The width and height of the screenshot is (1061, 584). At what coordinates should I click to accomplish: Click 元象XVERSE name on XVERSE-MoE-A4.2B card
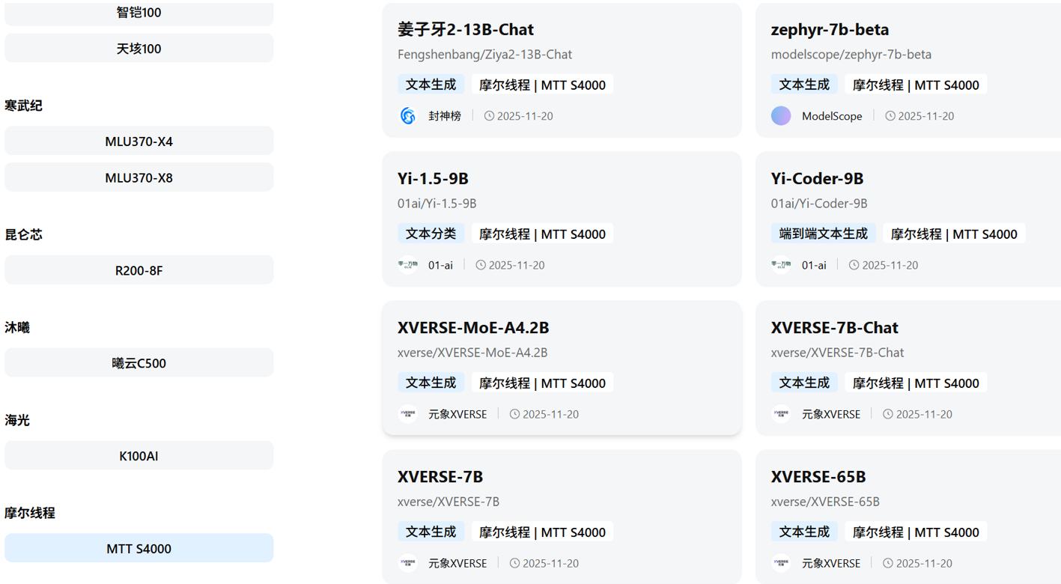pyautogui.click(x=457, y=414)
